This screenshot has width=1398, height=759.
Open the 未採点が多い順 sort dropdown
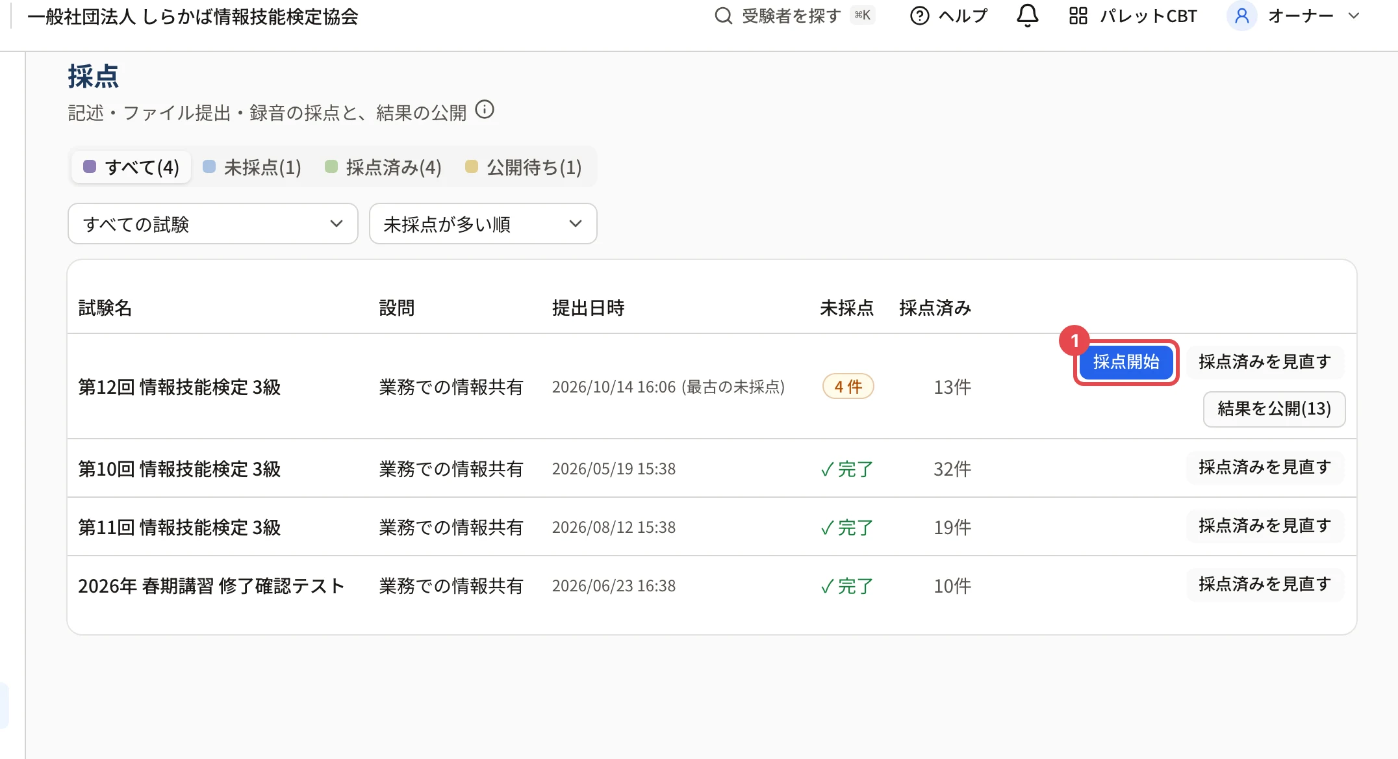[x=483, y=224]
